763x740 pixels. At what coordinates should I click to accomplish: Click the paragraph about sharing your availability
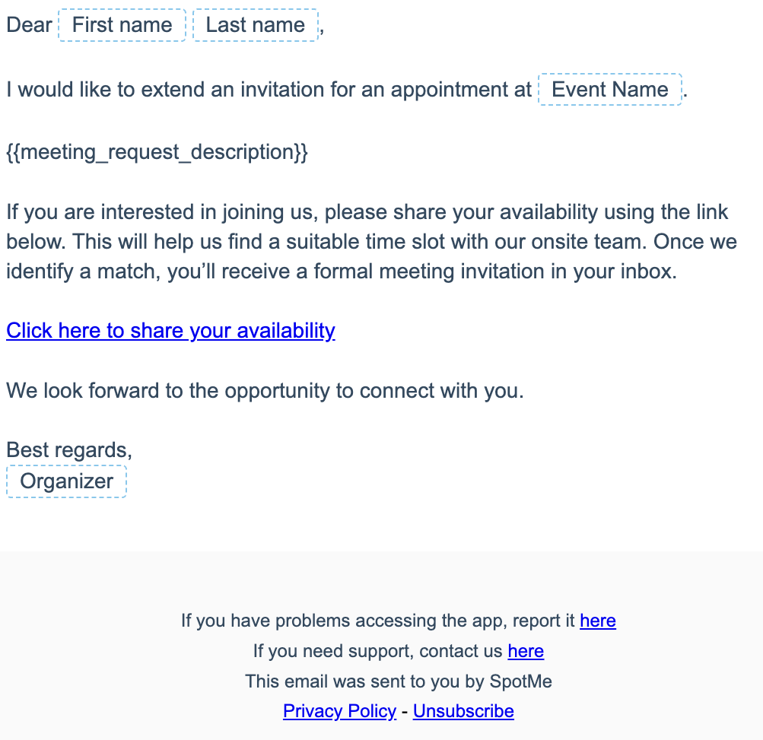point(372,242)
